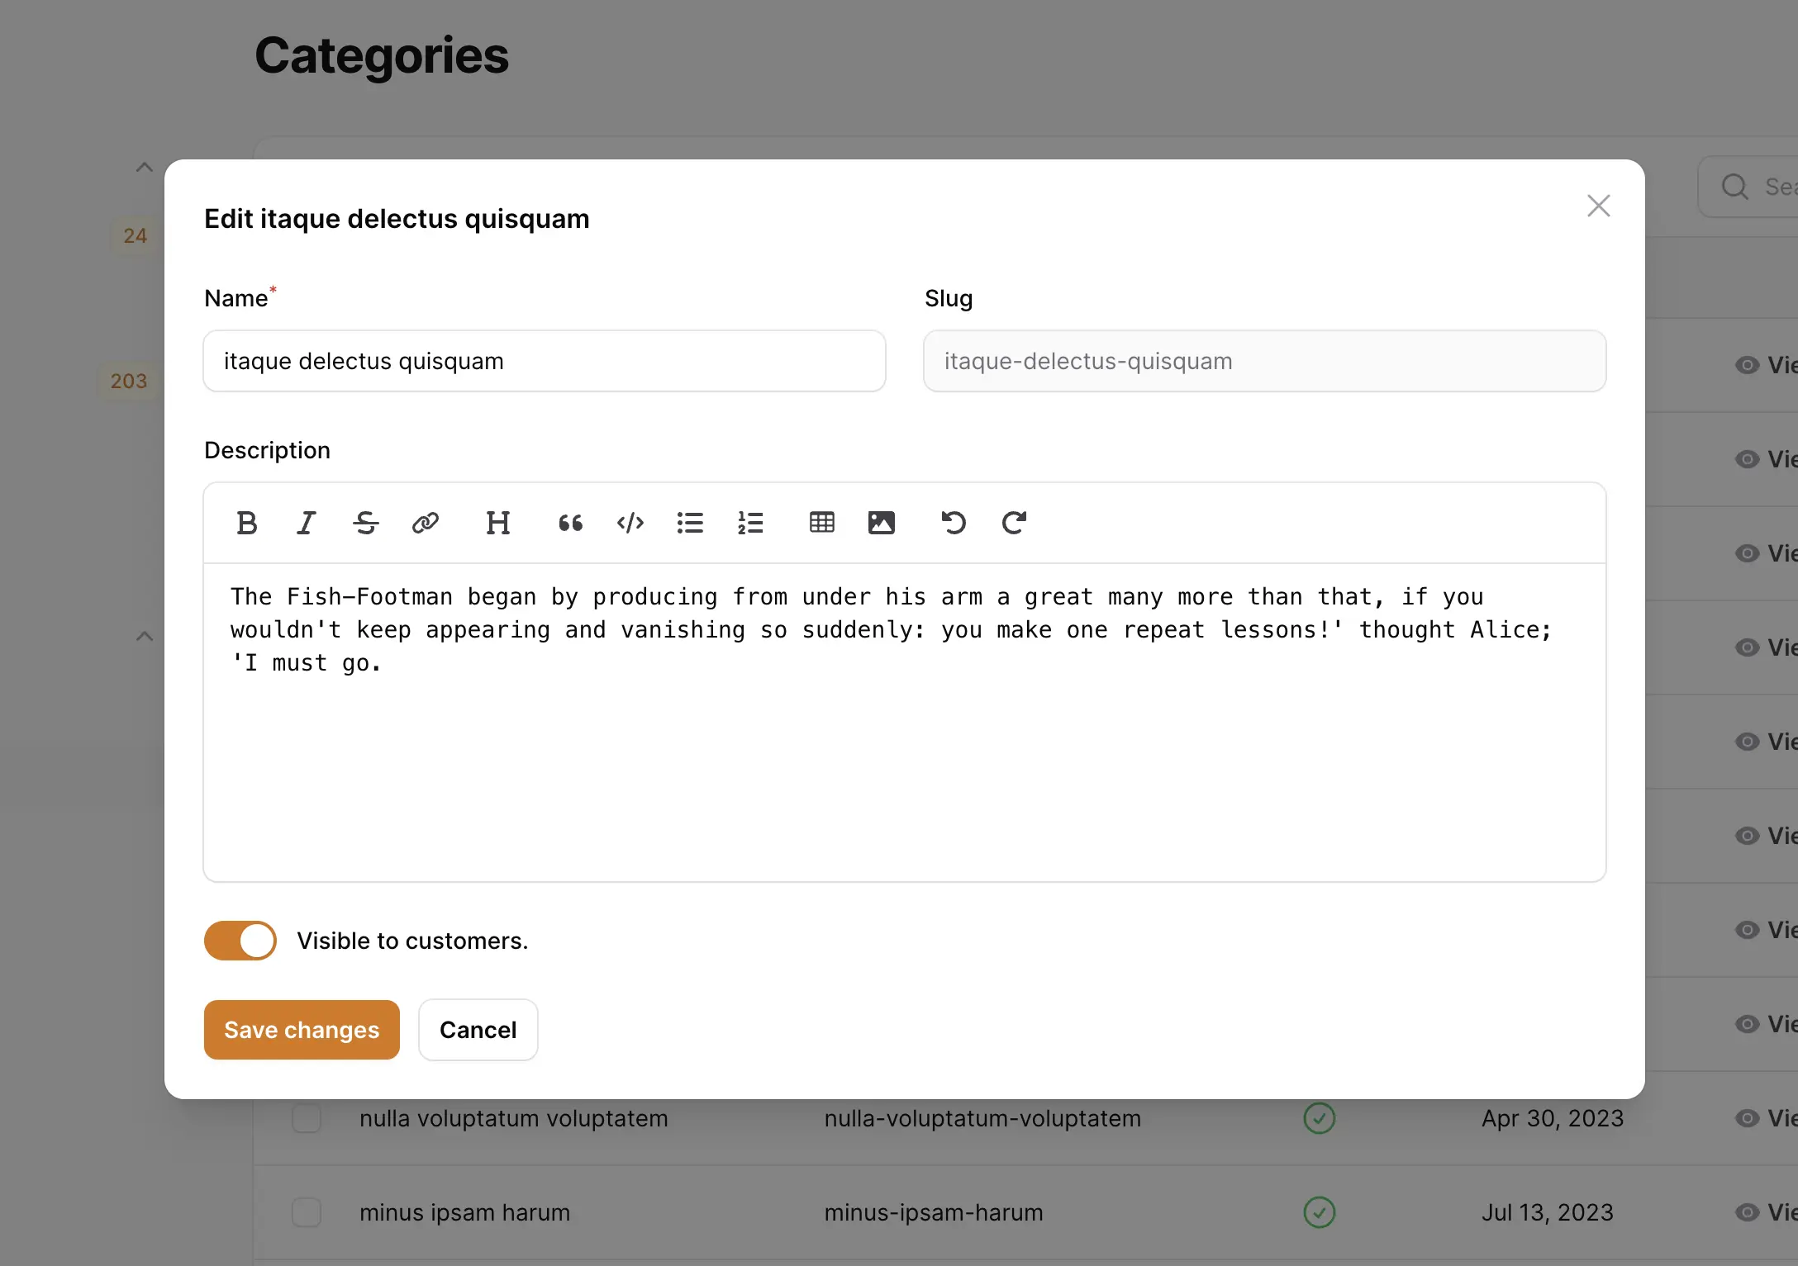Apply heading style with H icon
Screen dimensions: 1798x1266
coord(497,523)
